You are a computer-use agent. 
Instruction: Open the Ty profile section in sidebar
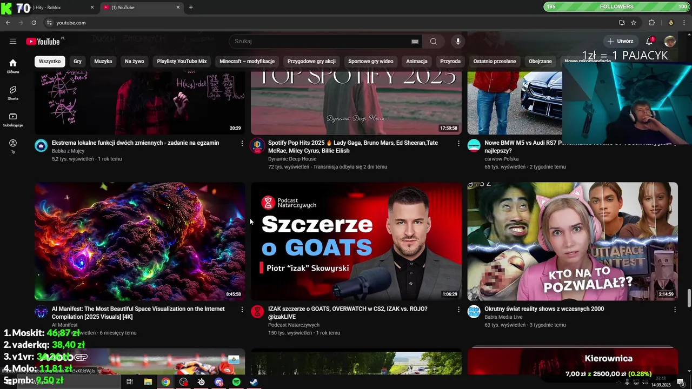click(x=13, y=146)
